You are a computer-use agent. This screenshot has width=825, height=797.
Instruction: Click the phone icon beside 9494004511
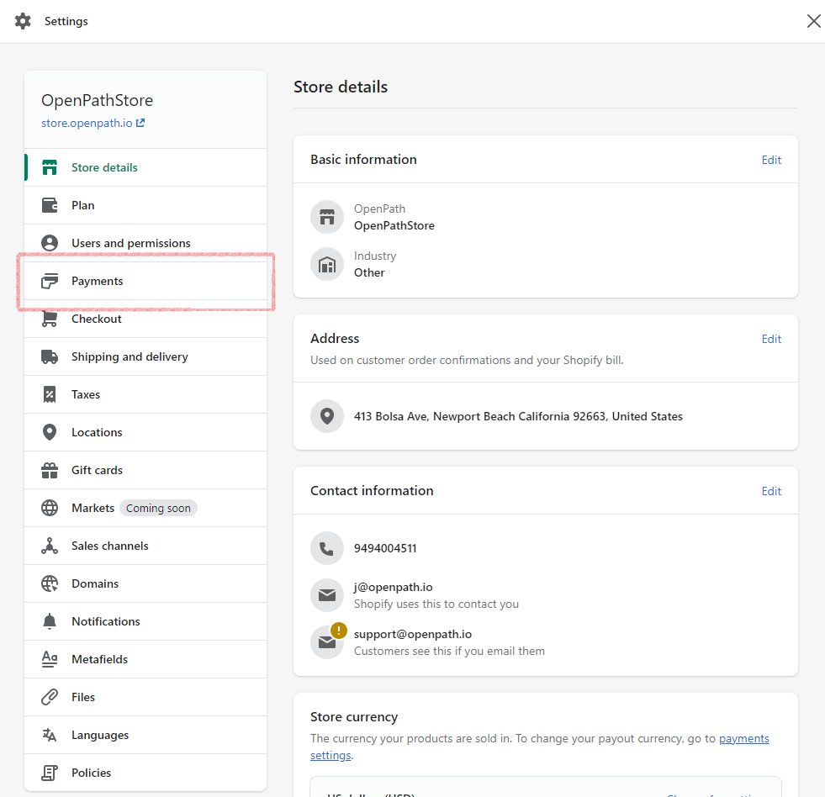[327, 548]
